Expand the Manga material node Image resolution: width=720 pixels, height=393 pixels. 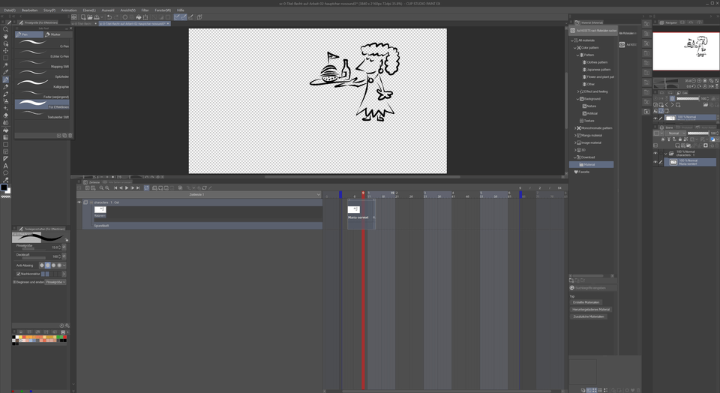click(574, 136)
